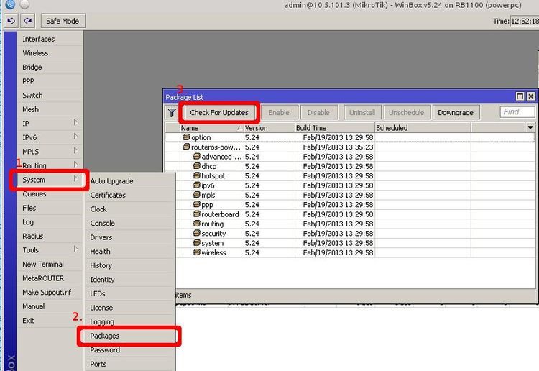Viewport: 539px width, 371px height.
Task: Open the Interfaces menu item
Action: pos(38,39)
